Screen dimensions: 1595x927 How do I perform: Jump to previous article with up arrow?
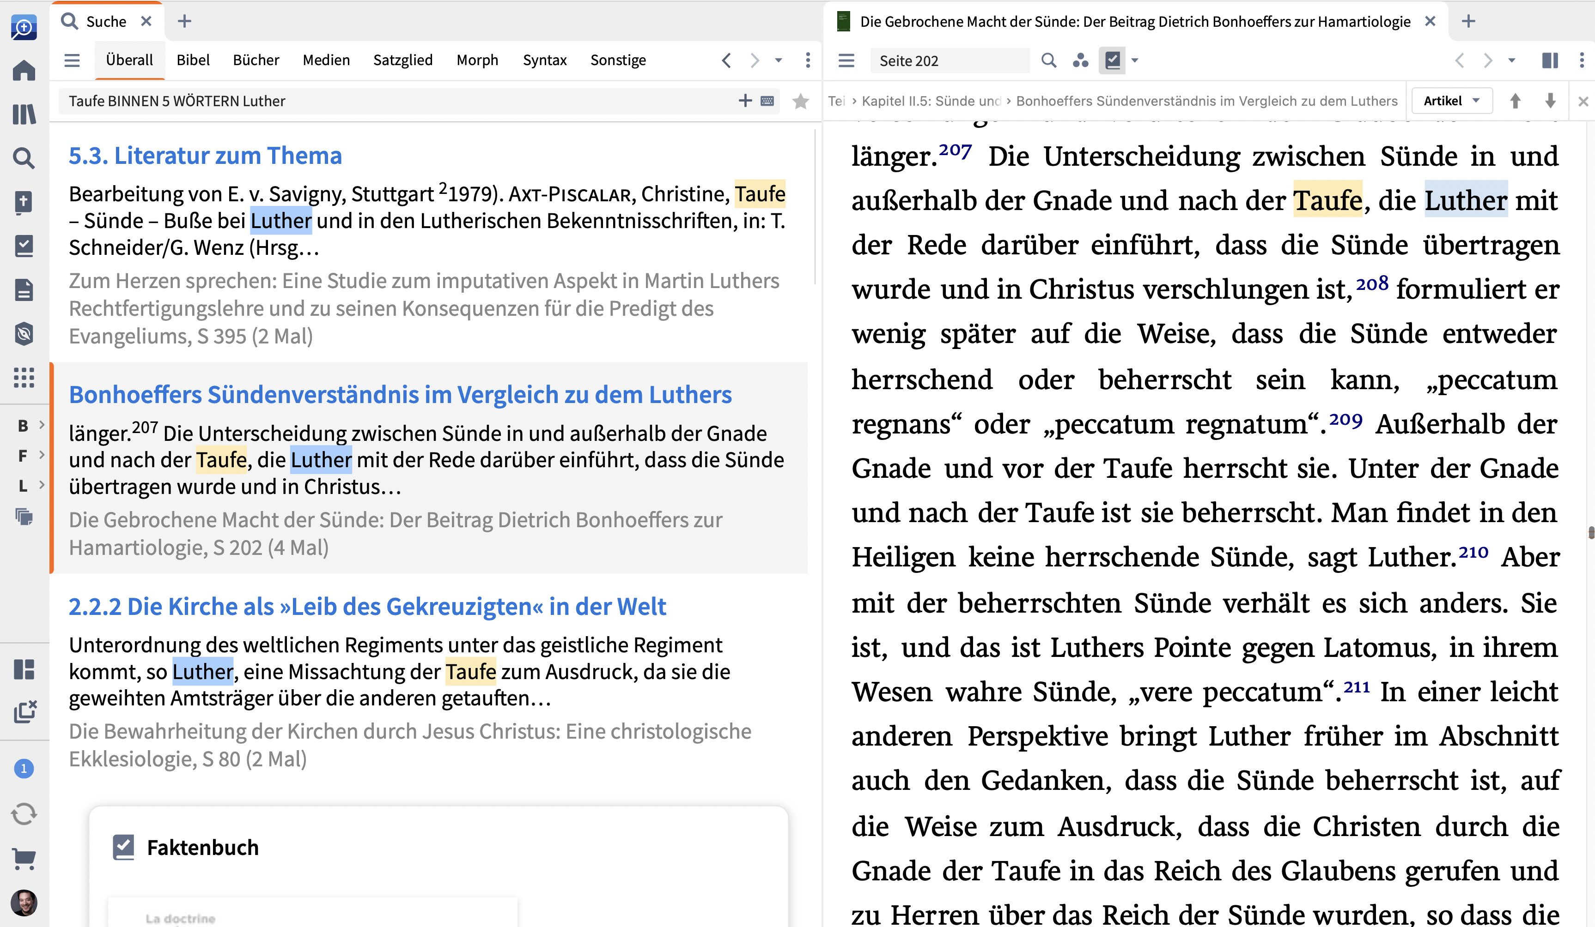pos(1515,101)
